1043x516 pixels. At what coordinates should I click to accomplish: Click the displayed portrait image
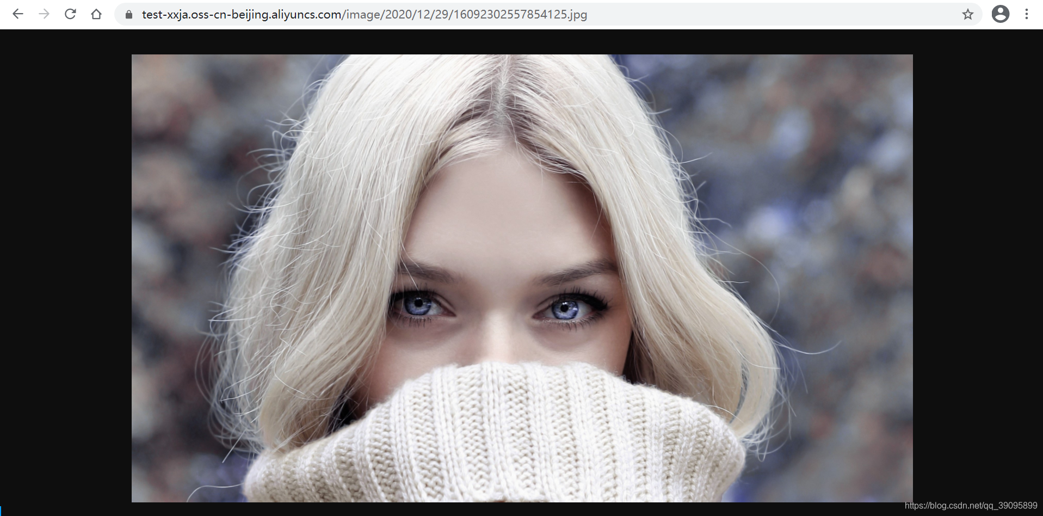pos(522,278)
